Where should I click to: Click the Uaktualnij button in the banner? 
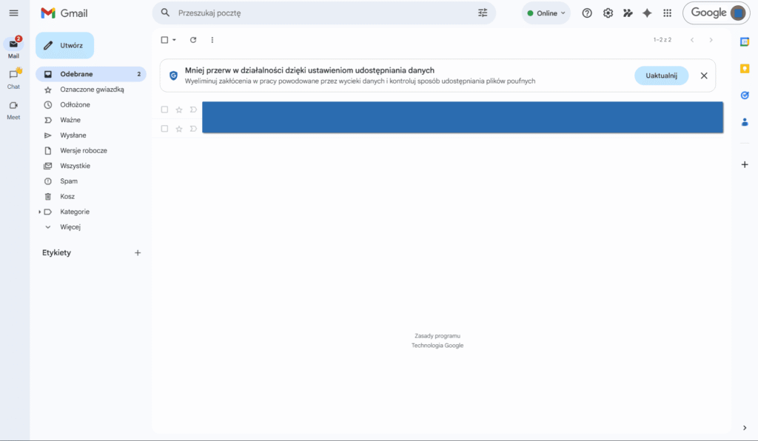pos(661,75)
